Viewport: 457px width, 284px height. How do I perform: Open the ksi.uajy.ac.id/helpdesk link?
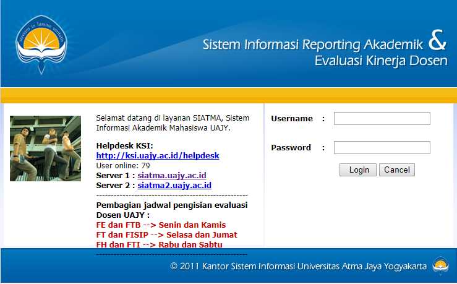coord(158,155)
